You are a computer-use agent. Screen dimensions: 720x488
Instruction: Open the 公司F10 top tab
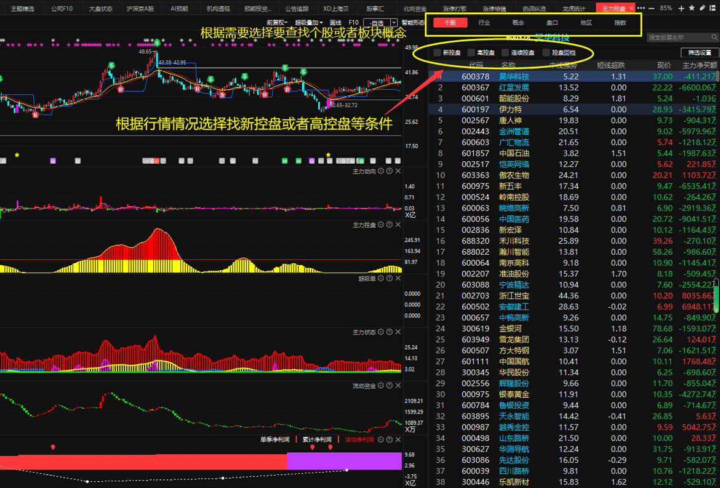coord(62,9)
